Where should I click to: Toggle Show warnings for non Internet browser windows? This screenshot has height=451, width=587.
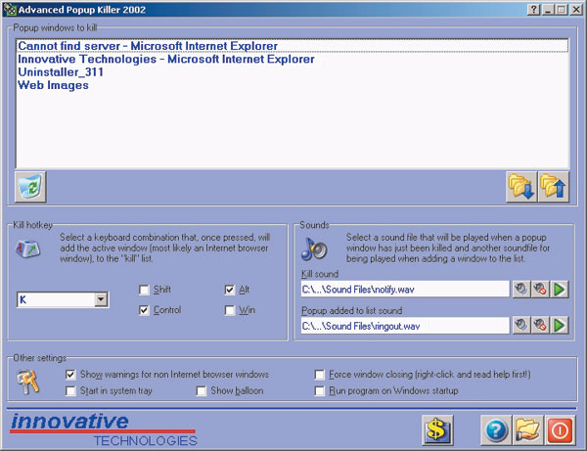point(70,375)
